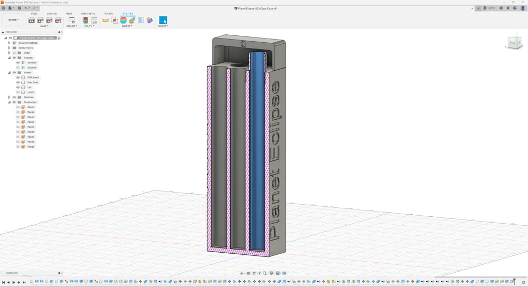
Task: Select the UTILITIES tab
Action: point(128,14)
